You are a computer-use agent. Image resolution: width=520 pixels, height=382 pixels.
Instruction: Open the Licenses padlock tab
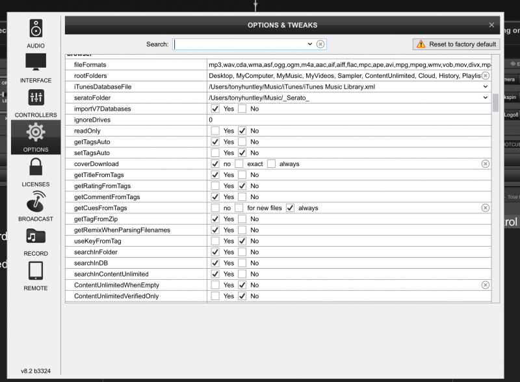pyautogui.click(x=36, y=172)
